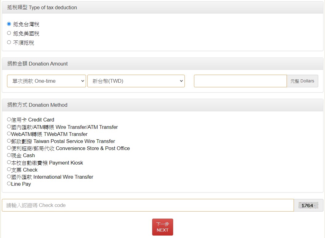Screen dimensions: 325x238
Task: Select the 抵免台灣稅 tax deduction option
Action: (x=9, y=24)
